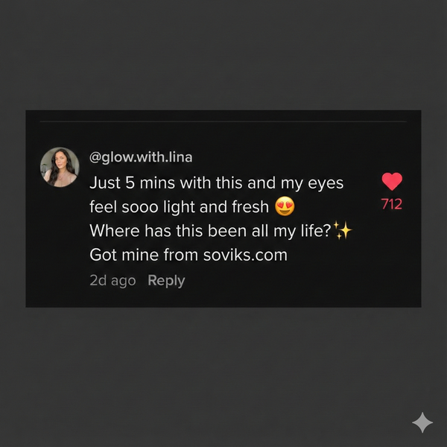The height and width of the screenshot is (447, 447).
Task: Click the sparkle star icon in the corner
Action: pyautogui.click(x=422, y=422)
